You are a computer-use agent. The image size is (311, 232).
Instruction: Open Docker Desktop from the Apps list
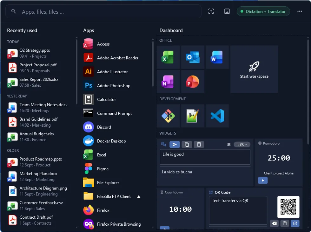pos(117,141)
